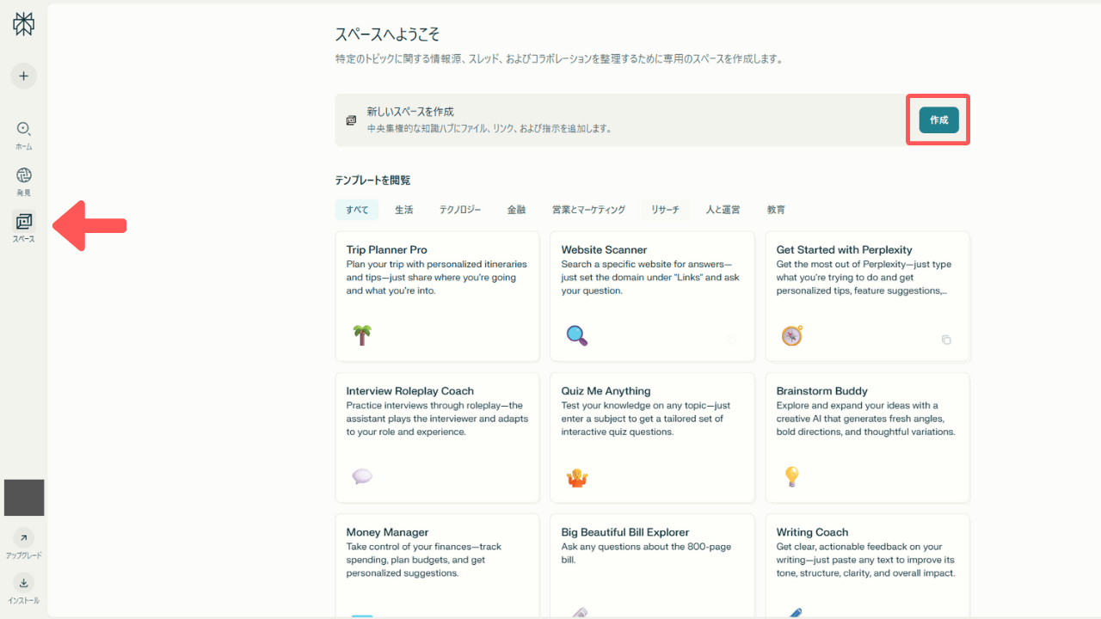Image resolution: width=1101 pixels, height=619 pixels.
Task: Click the compass icon on Get Started card
Action: pyautogui.click(x=791, y=335)
